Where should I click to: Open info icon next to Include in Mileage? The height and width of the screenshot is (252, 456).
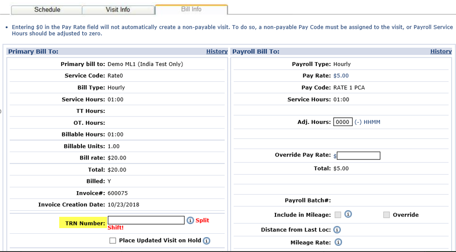click(x=348, y=214)
